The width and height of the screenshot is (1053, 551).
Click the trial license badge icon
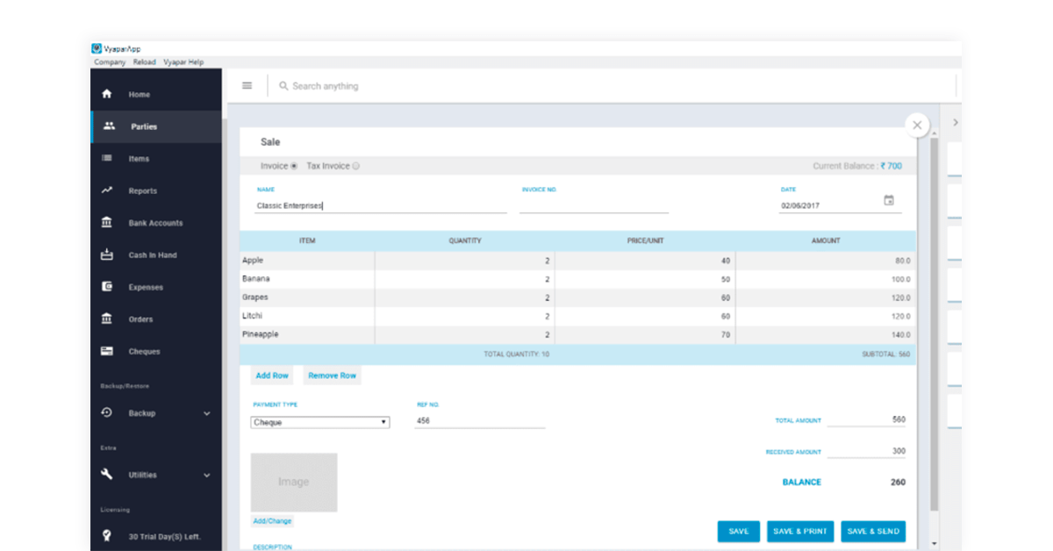point(107,535)
